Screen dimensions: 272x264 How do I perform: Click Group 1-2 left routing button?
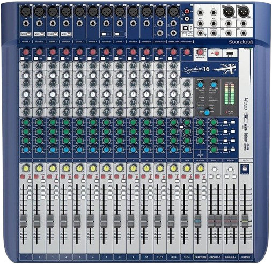click(211, 177)
